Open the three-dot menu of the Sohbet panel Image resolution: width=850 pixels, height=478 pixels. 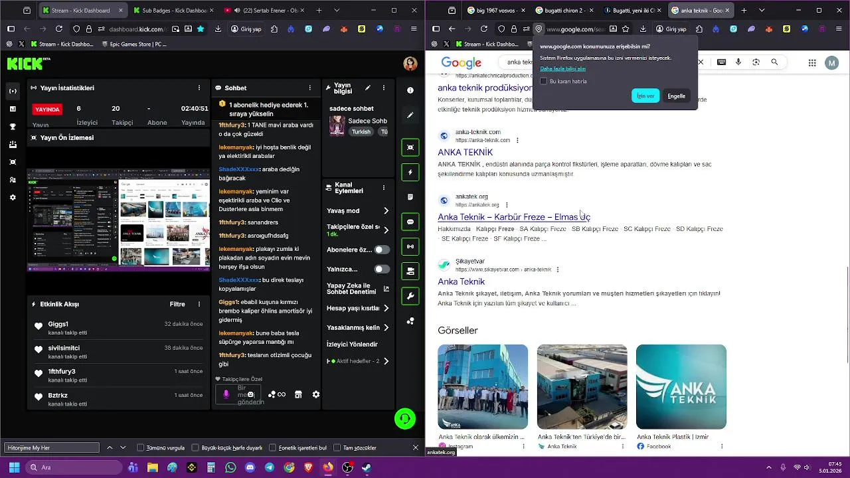tap(309, 88)
